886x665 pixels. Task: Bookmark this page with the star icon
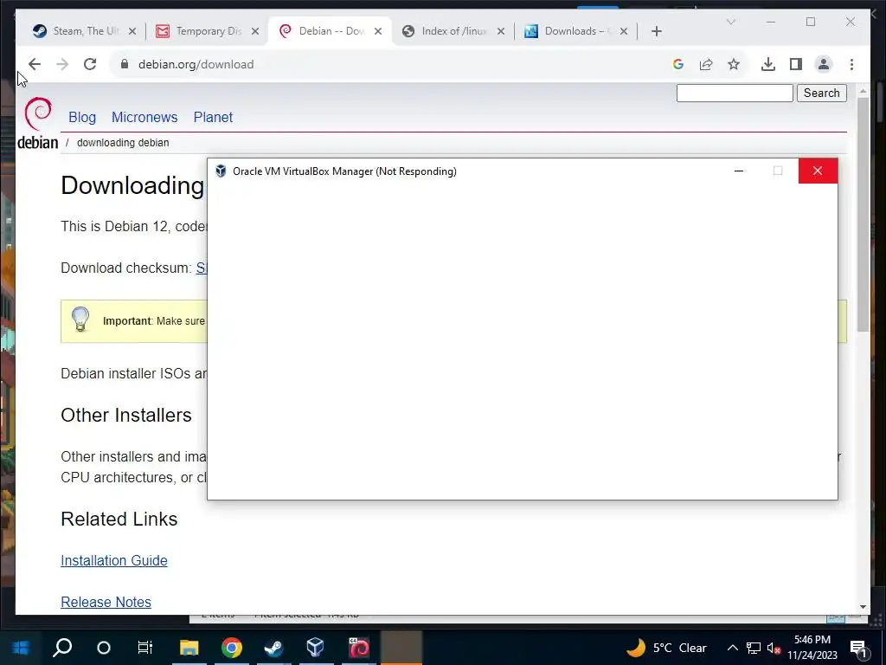(x=734, y=64)
